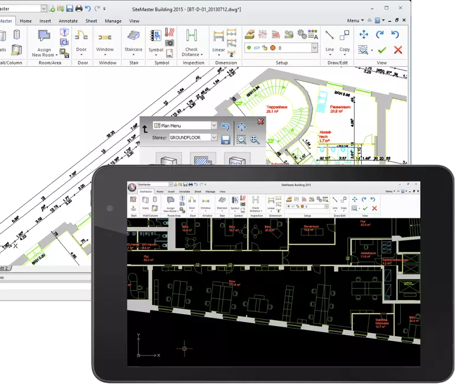Open the Annotate ribbon tab
The image size is (455, 384).
68,21
